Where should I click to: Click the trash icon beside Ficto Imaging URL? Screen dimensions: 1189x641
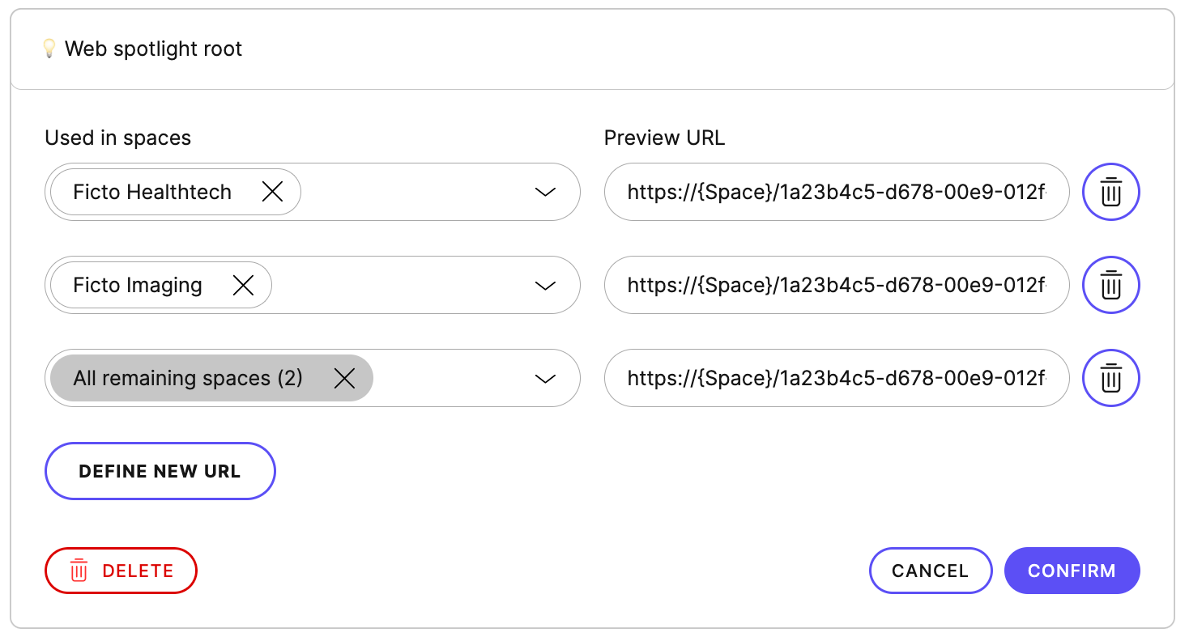coord(1110,285)
